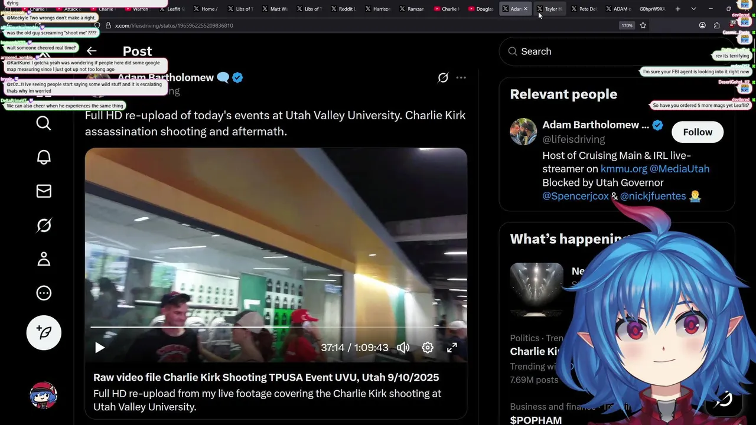Switch to the Tayler H tab
Image resolution: width=756 pixels, height=425 pixels.
[549, 9]
